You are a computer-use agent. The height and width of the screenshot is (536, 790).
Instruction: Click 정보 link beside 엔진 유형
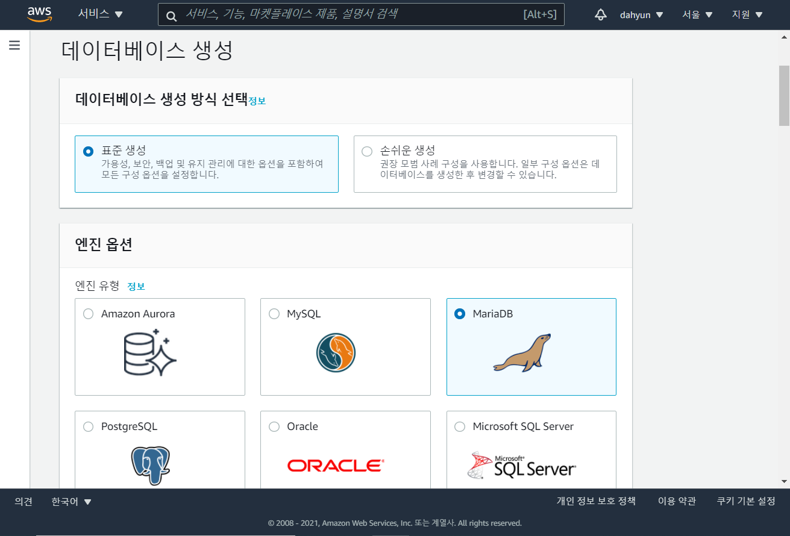(x=136, y=287)
